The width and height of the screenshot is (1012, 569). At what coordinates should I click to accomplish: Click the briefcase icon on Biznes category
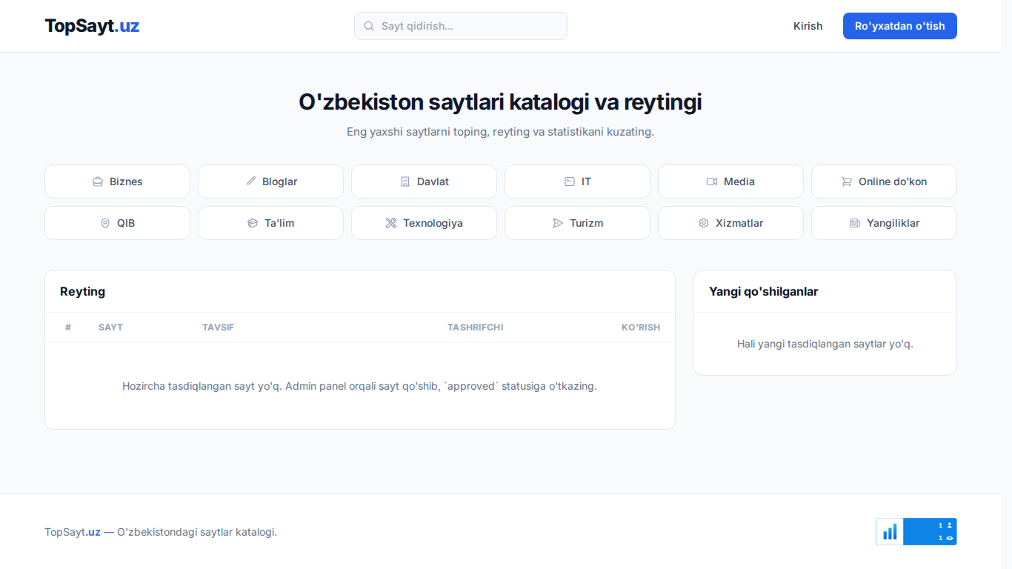(97, 182)
